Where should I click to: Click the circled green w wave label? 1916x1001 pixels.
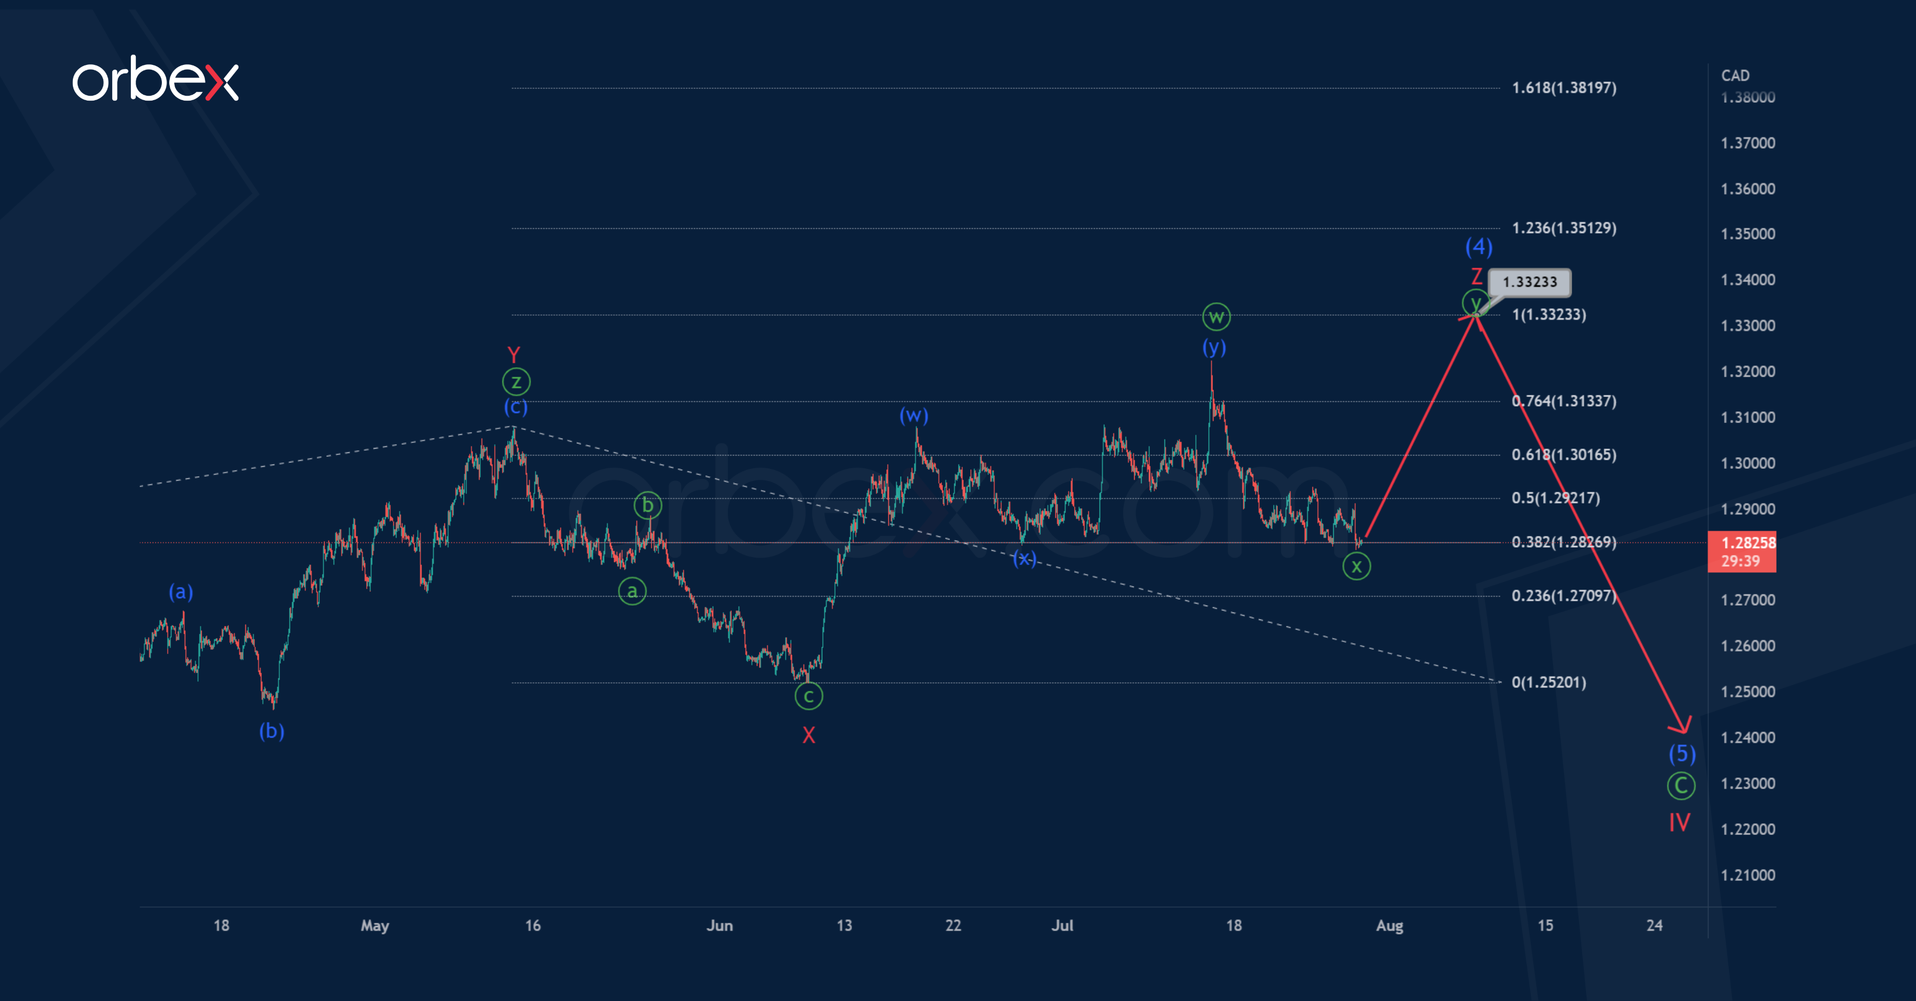coord(1216,318)
